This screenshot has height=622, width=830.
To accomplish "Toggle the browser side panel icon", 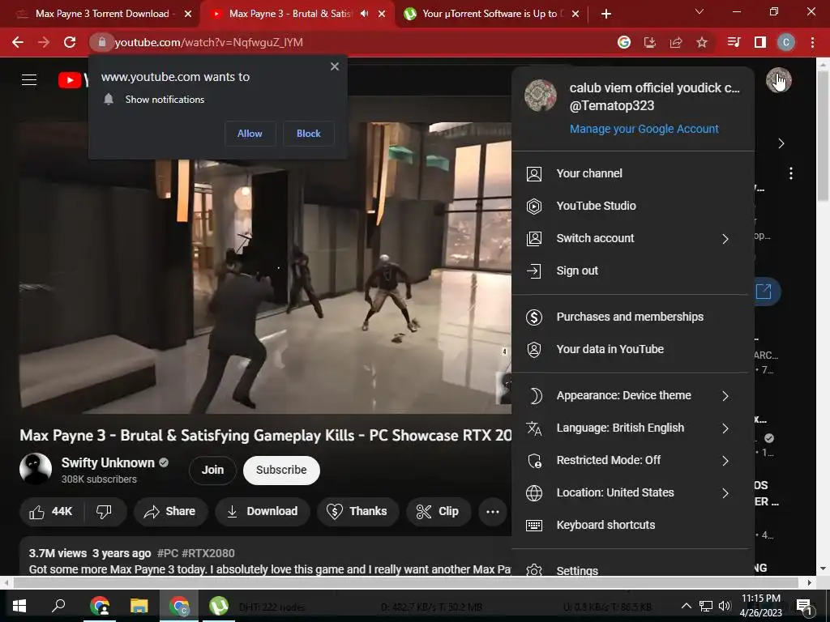I will click(759, 42).
